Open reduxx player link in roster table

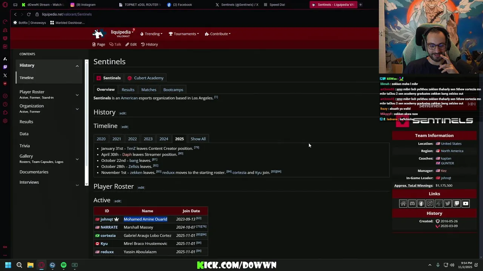coord(107,252)
